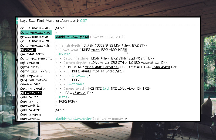Select the highlighted @build-module-po.. sidebar entry
Screen dimensions: 216x140
pos(35,33)
